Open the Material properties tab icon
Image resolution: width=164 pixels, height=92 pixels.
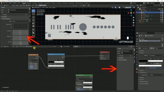coord(137,69)
